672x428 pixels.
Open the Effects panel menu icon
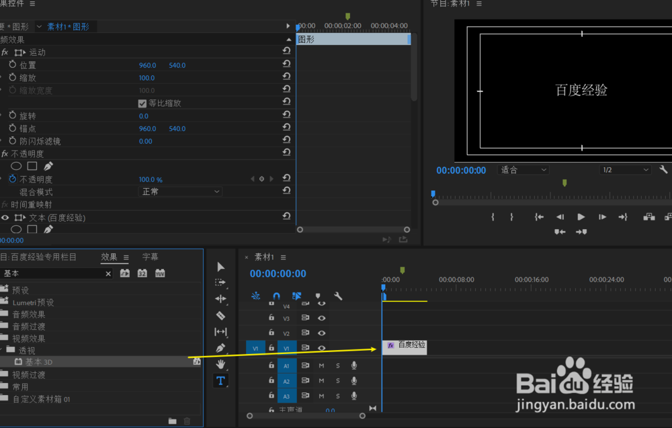click(x=126, y=257)
